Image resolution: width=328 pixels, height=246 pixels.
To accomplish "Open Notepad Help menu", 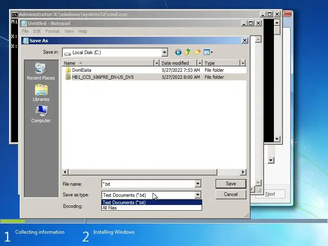I will pos(83,31).
